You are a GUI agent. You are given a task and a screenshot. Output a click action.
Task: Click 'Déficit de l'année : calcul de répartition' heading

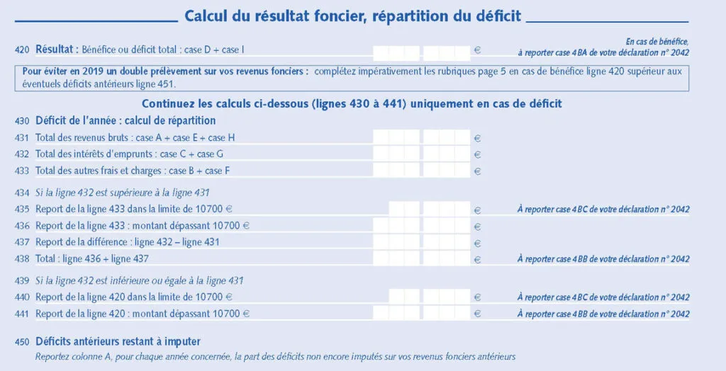[125, 121]
